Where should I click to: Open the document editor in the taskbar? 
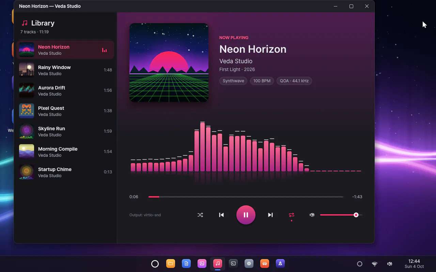pos(186,263)
